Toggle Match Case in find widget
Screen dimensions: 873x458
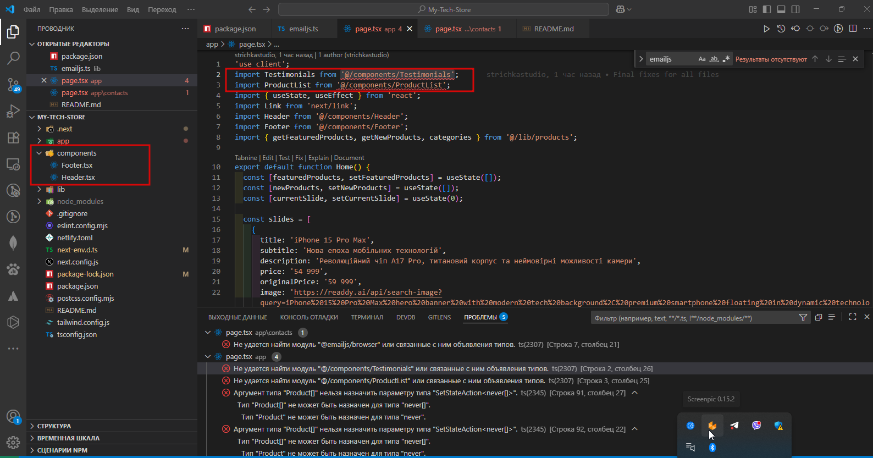[x=702, y=59]
